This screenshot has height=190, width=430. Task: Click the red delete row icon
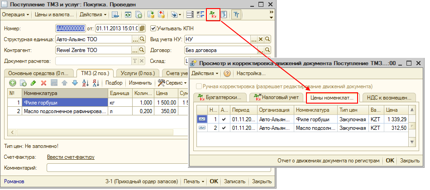44,83
